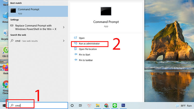Open Google Chrome from the taskbar
The image size is (194, 109).
pyautogui.click(x=106, y=106)
